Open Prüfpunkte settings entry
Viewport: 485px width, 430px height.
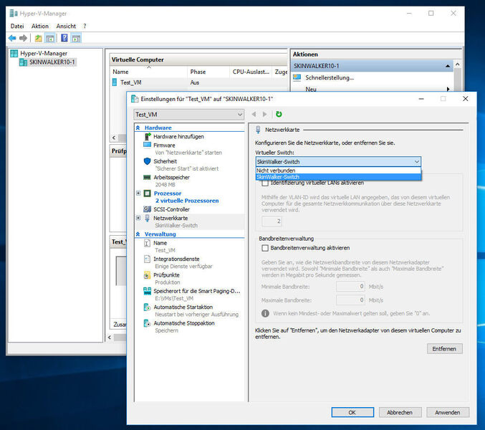coord(166,275)
